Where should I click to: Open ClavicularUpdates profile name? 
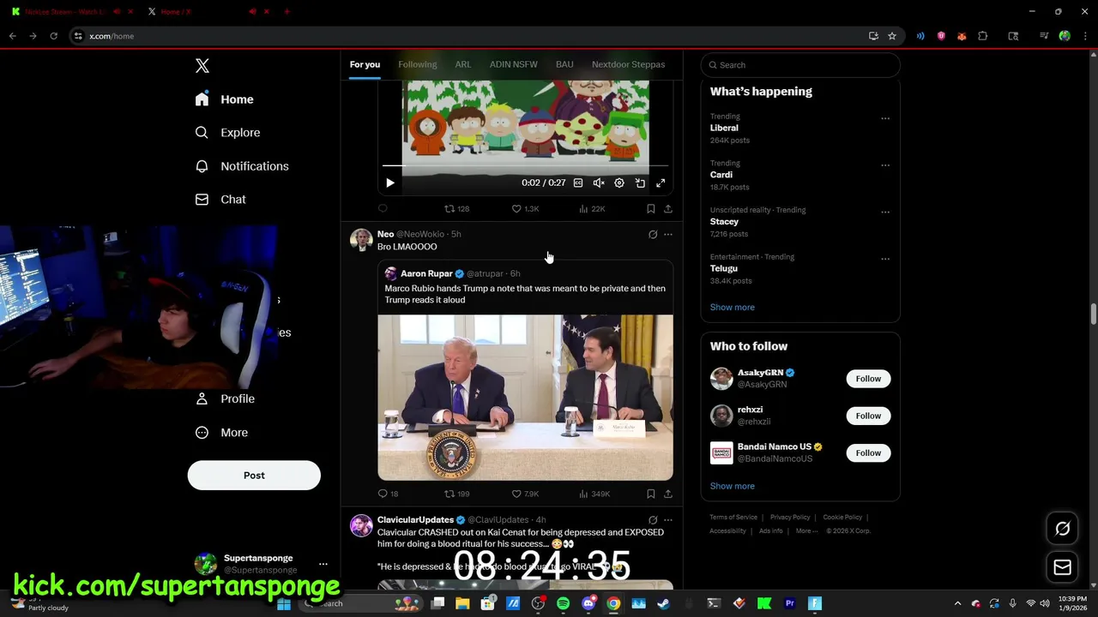click(415, 519)
